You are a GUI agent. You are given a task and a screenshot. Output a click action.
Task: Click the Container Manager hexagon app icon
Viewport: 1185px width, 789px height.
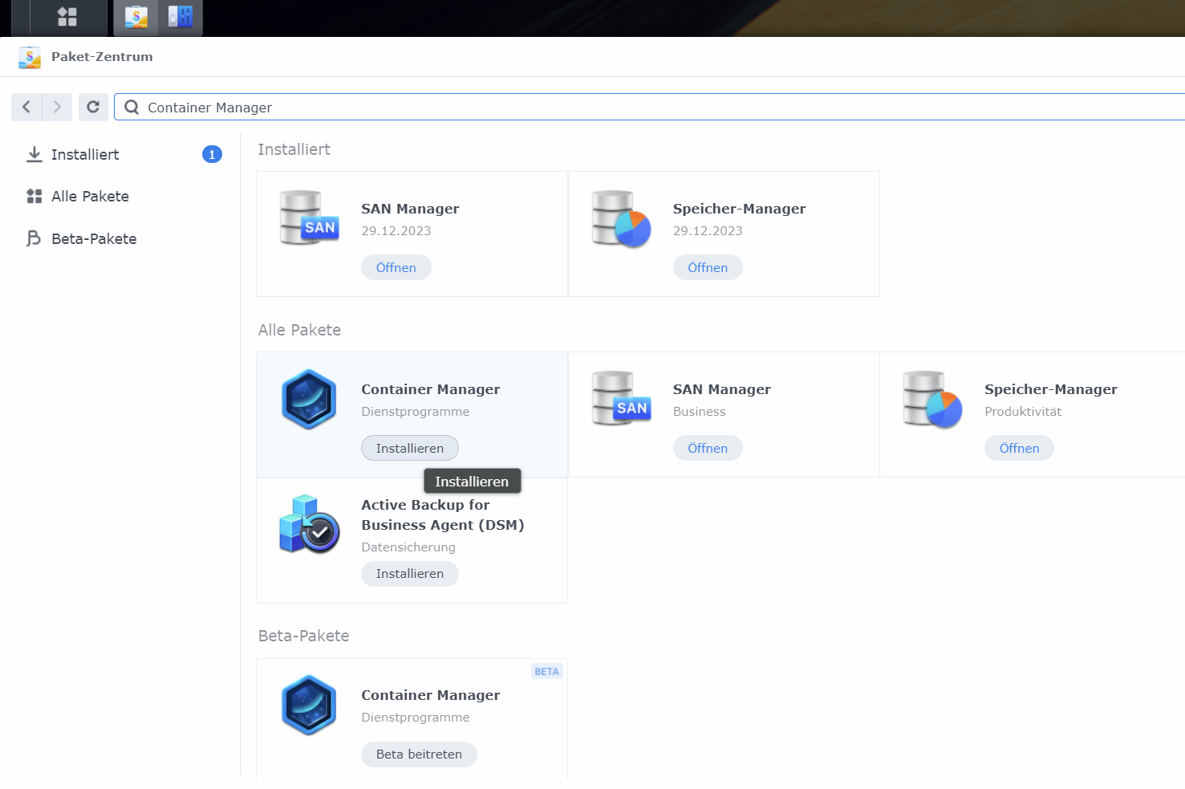click(x=308, y=399)
